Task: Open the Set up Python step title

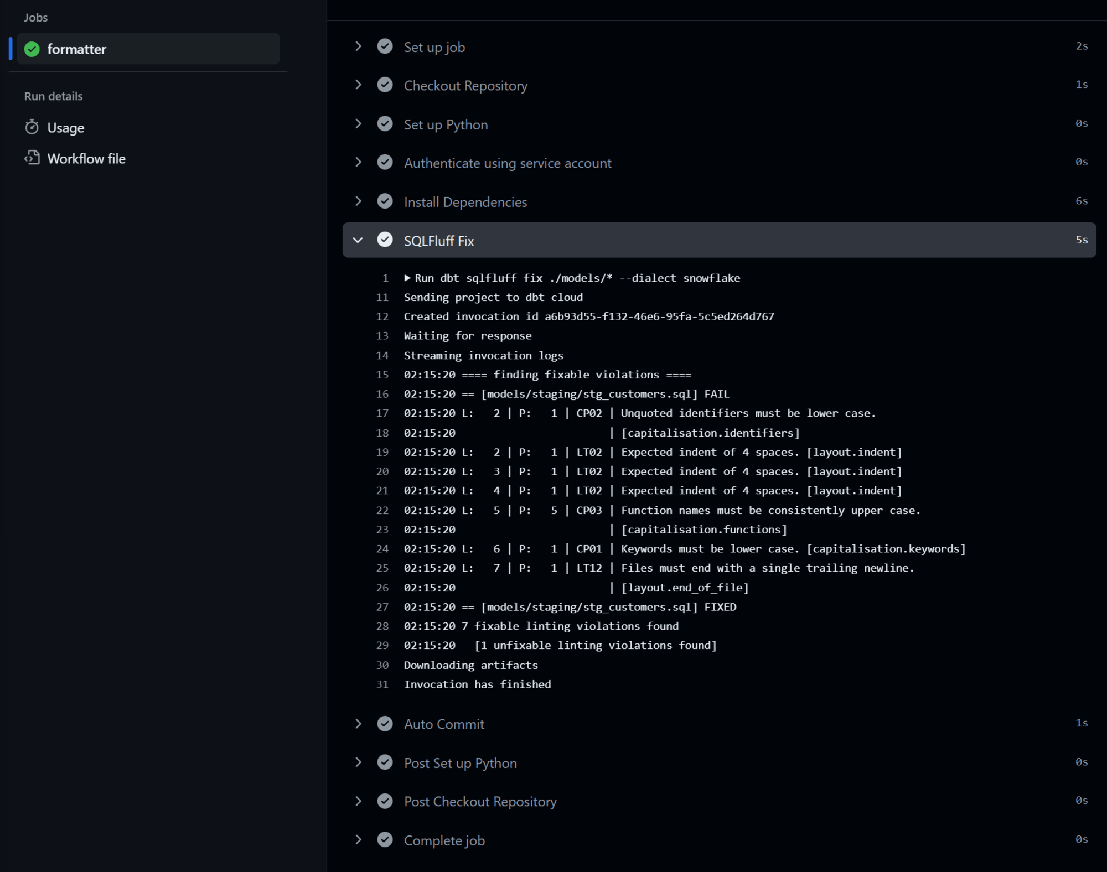Action: click(x=446, y=124)
